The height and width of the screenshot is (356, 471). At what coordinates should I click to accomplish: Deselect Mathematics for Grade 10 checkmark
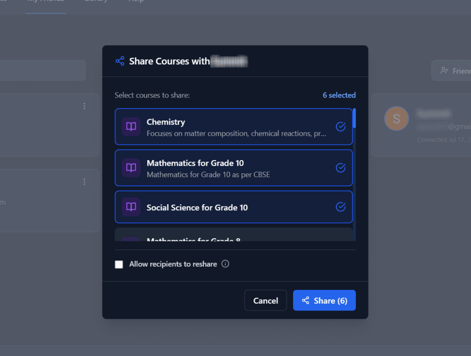click(x=340, y=168)
